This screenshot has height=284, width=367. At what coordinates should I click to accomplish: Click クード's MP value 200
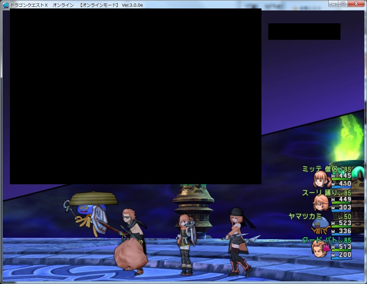345,254
